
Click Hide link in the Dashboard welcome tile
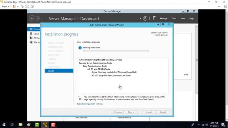(186, 75)
